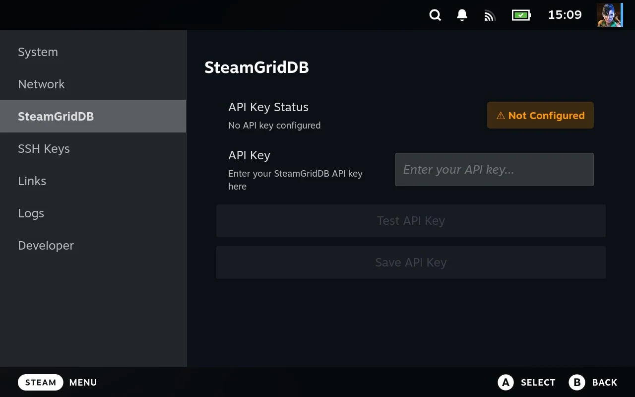Click the Enter your SteamGridDB API key description

tap(295, 180)
